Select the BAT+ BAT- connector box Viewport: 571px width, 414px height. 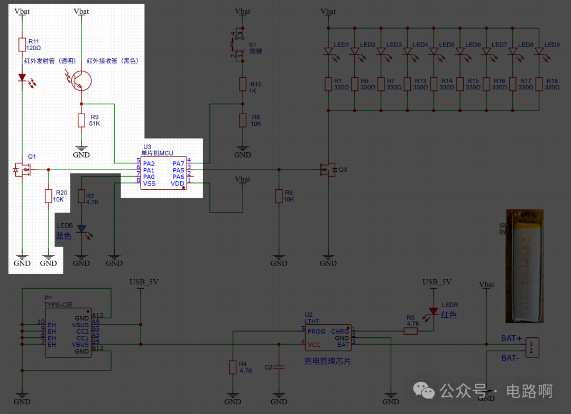pyautogui.click(x=532, y=347)
